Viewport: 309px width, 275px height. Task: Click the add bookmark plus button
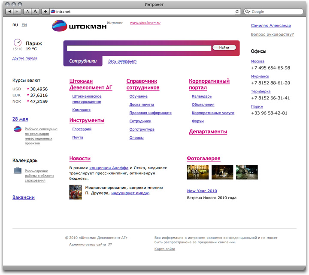tap(45, 12)
